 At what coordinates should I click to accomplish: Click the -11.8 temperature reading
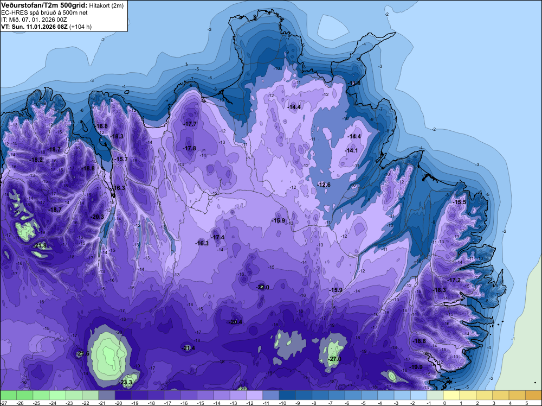pos(354,84)
